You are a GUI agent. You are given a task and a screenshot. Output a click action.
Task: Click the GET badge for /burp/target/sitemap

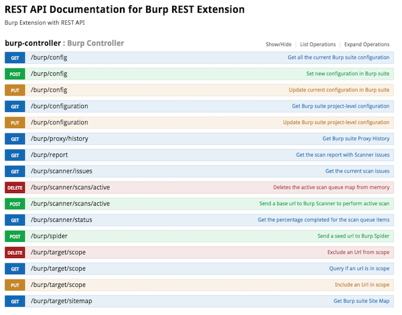coord(15,301)
